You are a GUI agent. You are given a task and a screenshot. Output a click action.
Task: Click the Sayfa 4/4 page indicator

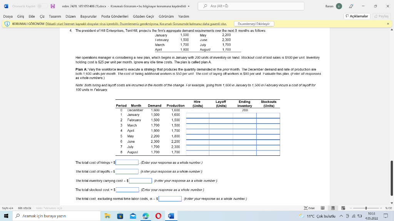8,208
